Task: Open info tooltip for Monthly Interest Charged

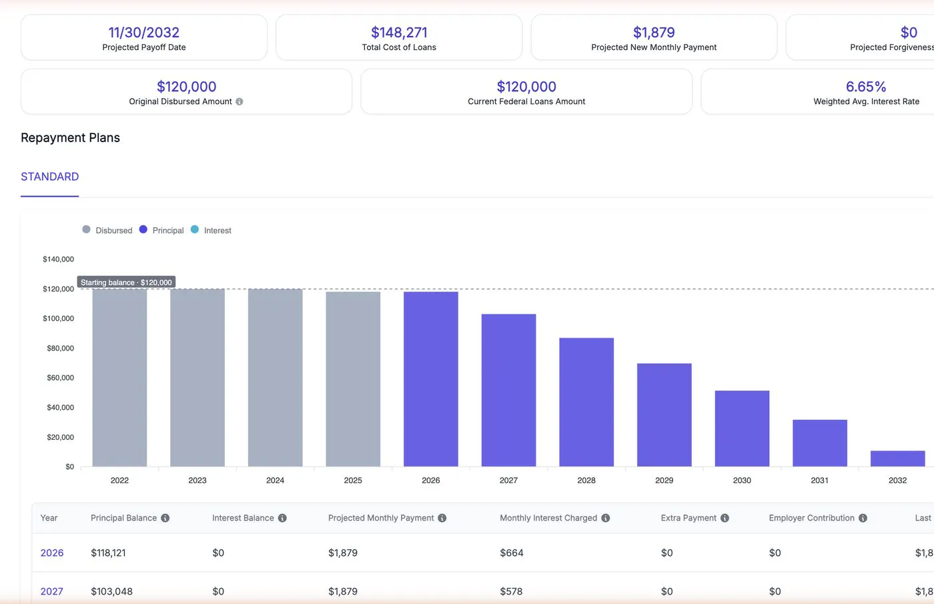Action: click(x=606, y=518)
